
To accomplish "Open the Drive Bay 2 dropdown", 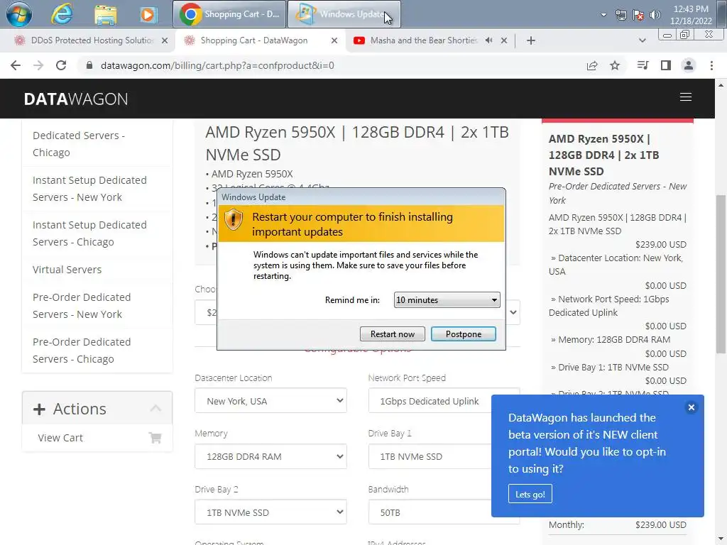I will point(270,512).
